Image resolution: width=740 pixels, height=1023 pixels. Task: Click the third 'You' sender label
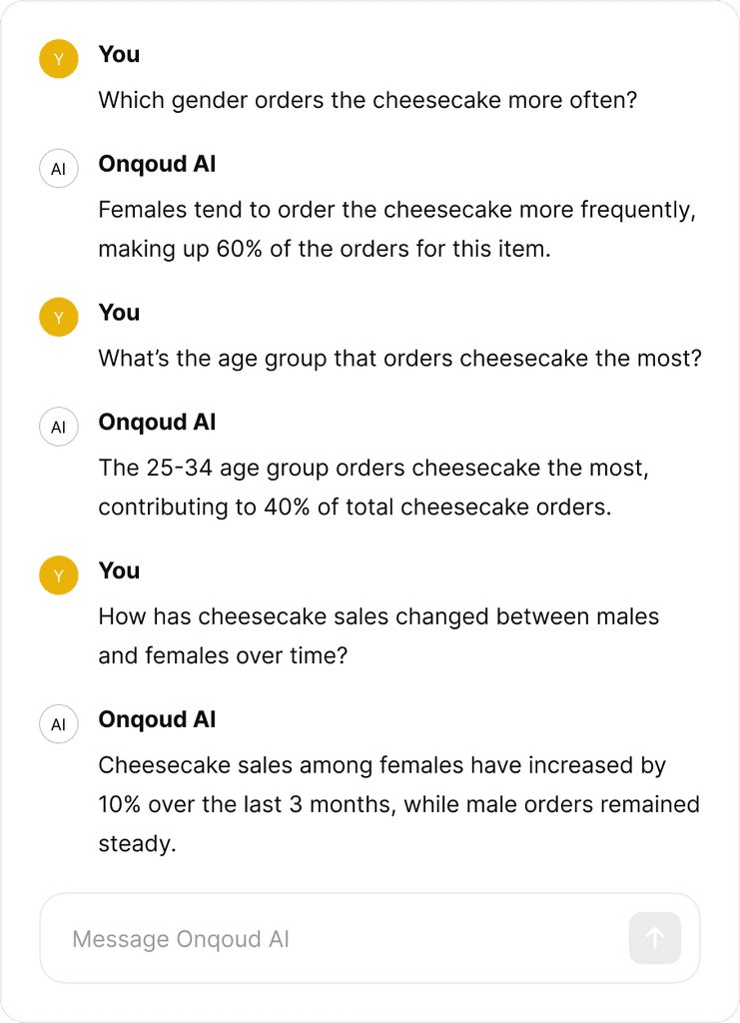[x=119, y=570]
